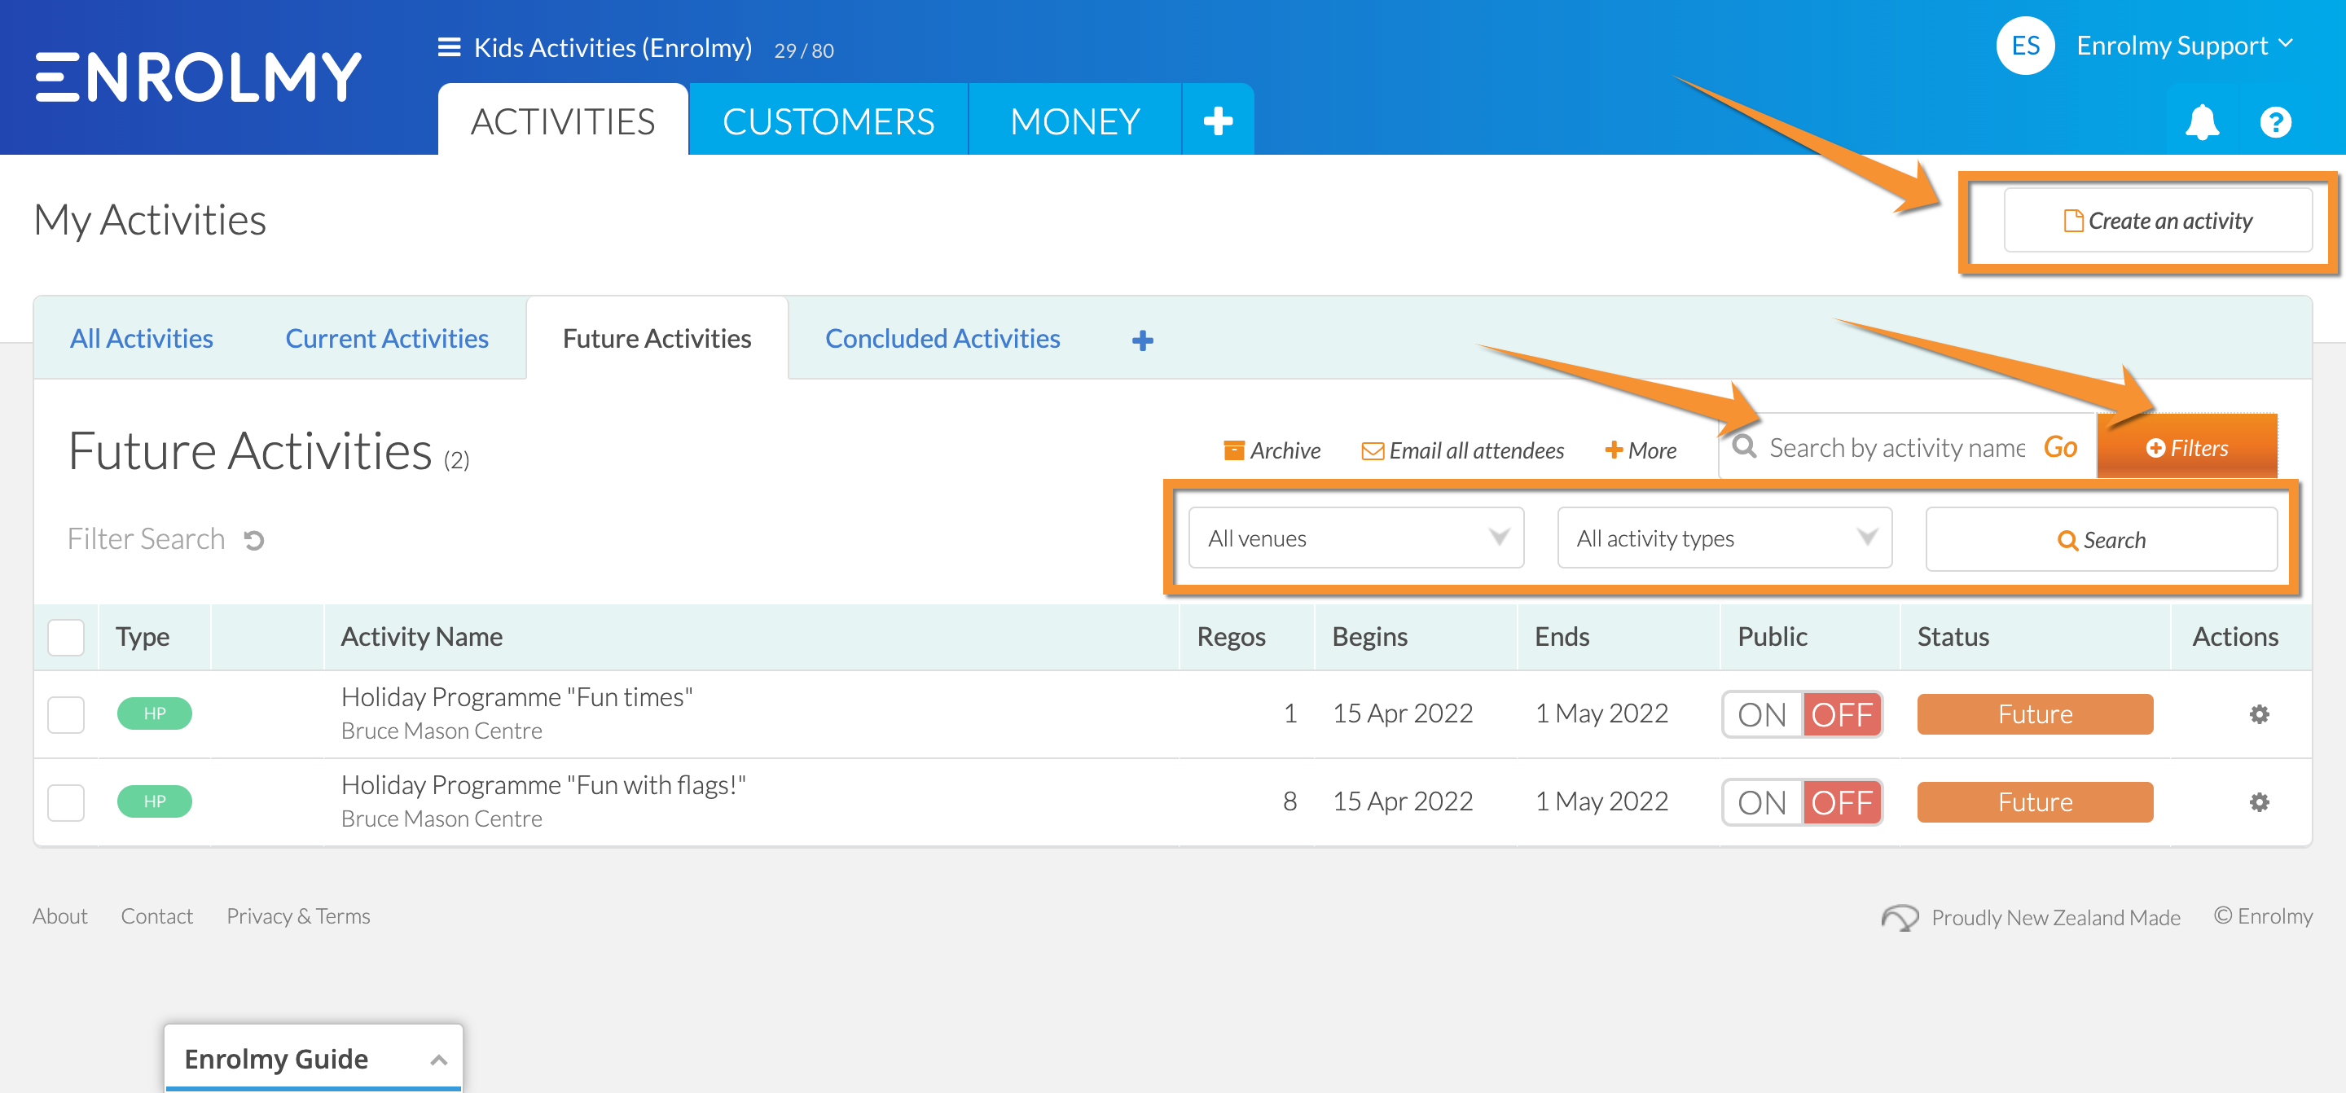Add new activity view with plus icon

click(1142, 340)
